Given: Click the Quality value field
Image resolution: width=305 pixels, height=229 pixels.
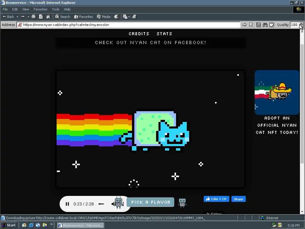Looking at the screenshot, I should (x=294, y=25).
